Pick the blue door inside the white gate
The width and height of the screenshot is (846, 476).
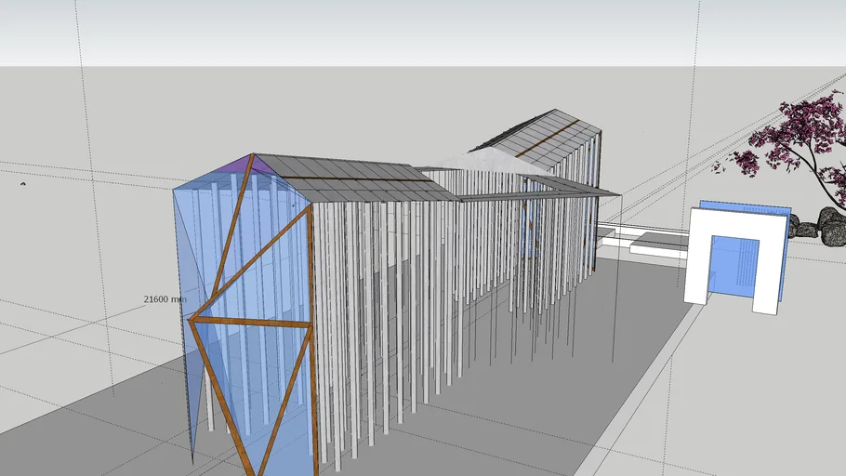point(734,268)
